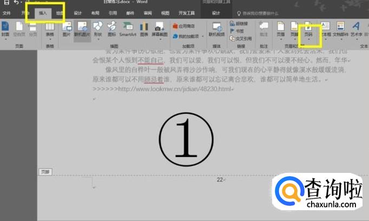369x221 pixels.
Task: Insert a blank page with 空白页
Action: (19, 29)
